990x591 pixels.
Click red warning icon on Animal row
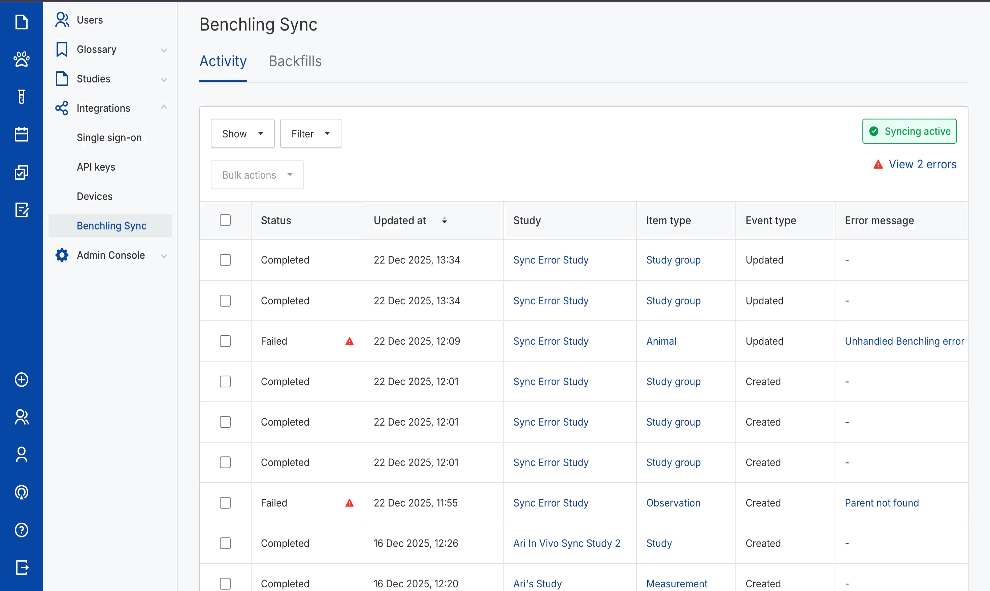point(350,341)
